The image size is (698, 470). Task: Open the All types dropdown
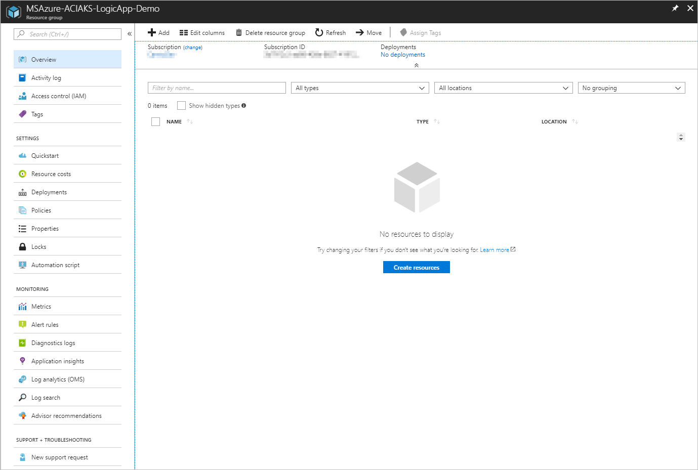point(360,88)
